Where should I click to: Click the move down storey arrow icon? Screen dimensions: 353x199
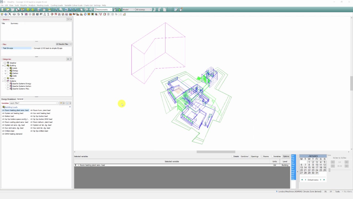(x=159, y=9)
